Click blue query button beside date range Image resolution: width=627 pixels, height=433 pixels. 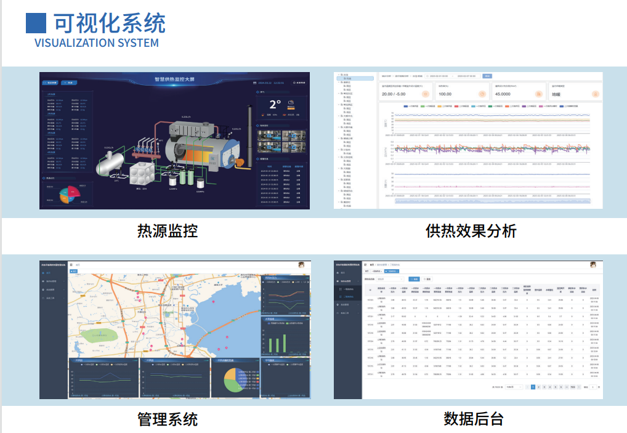[487, 76]
